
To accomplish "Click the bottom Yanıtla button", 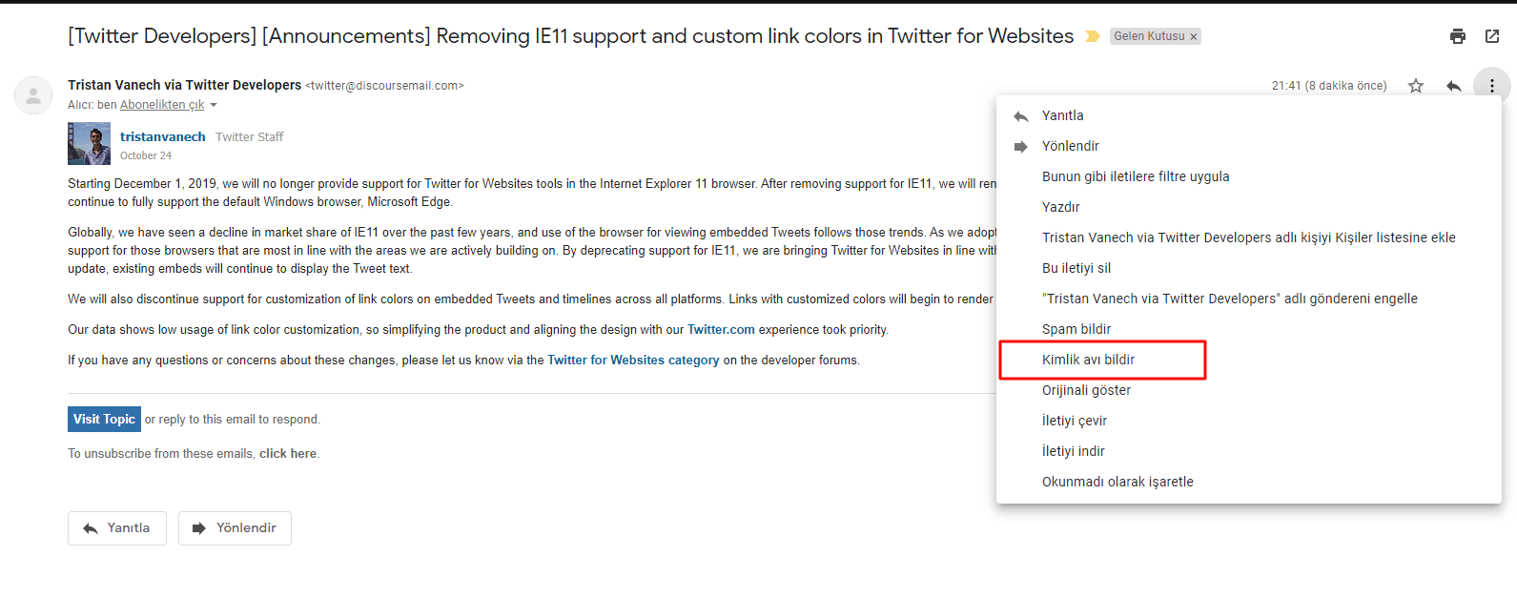I will click(x=117, y=528).
